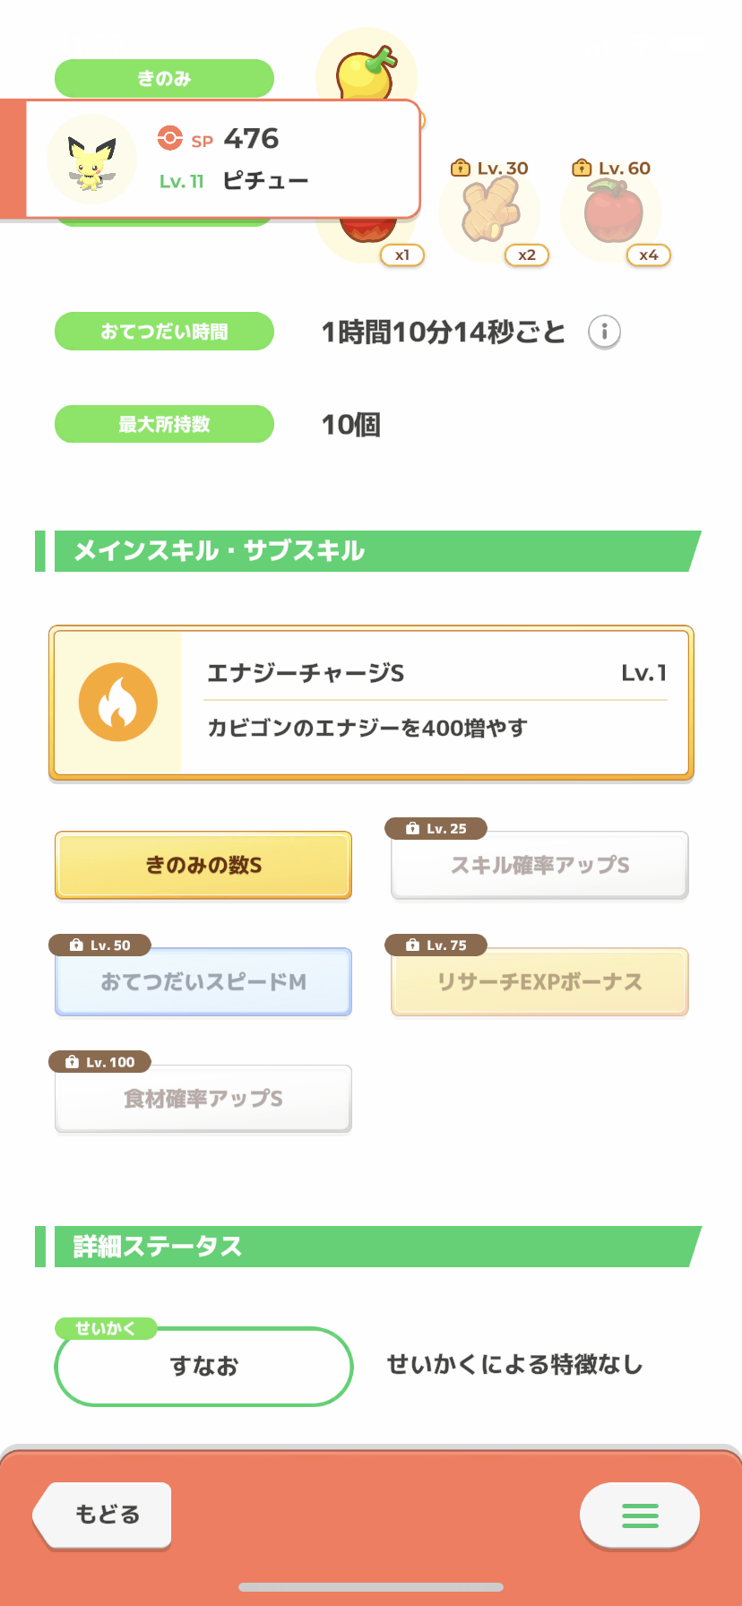Tap the locked スキル確率アップS sub skill

pyautogui.click(x=539, y=865)
